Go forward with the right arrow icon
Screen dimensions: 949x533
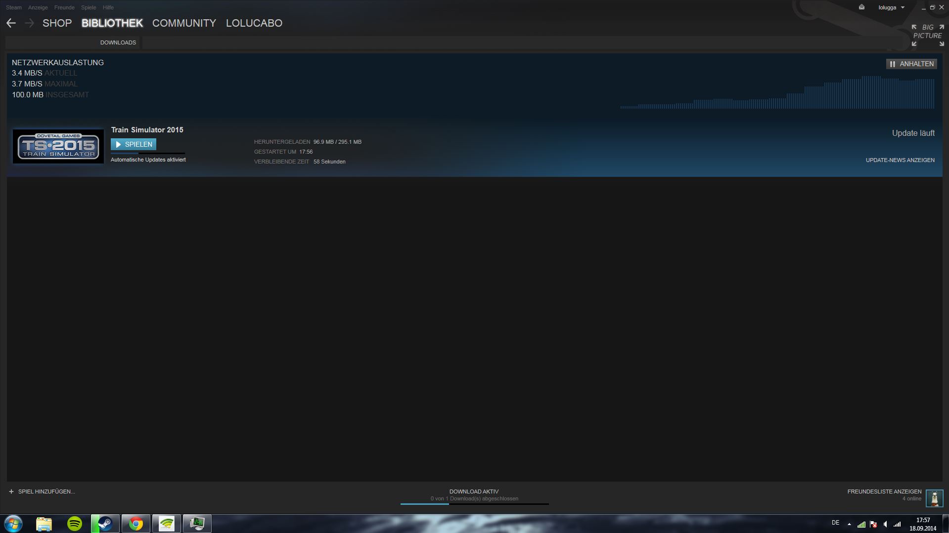pos(29,23)
